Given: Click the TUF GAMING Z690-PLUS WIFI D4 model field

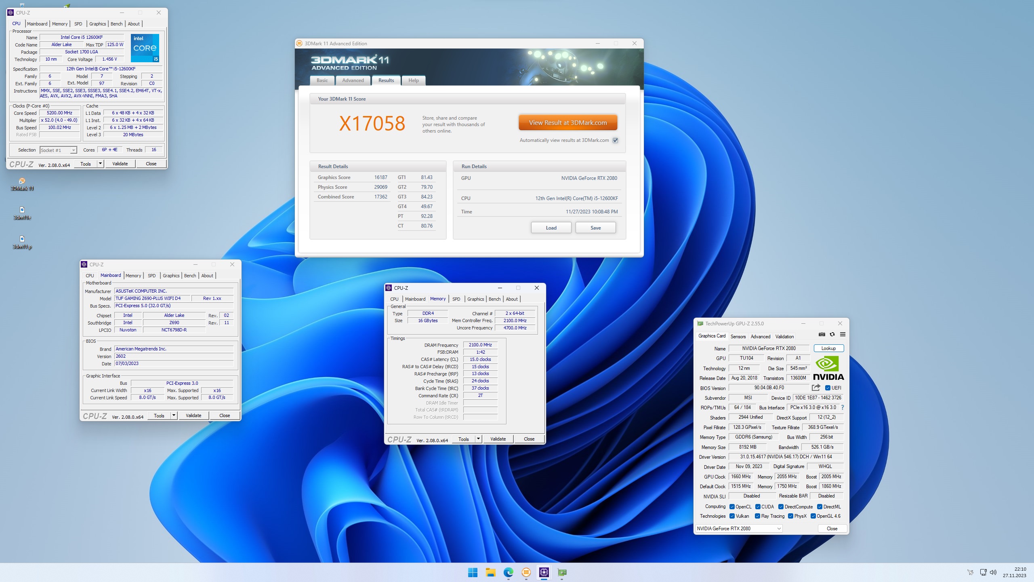Looking at the screenshot, I should (152, 298).
